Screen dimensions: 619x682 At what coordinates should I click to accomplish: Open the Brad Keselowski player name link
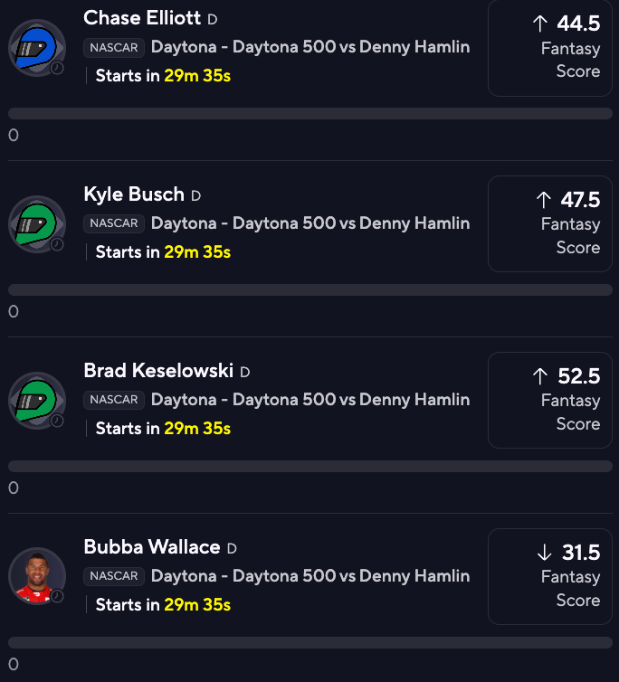pos(158,371)
